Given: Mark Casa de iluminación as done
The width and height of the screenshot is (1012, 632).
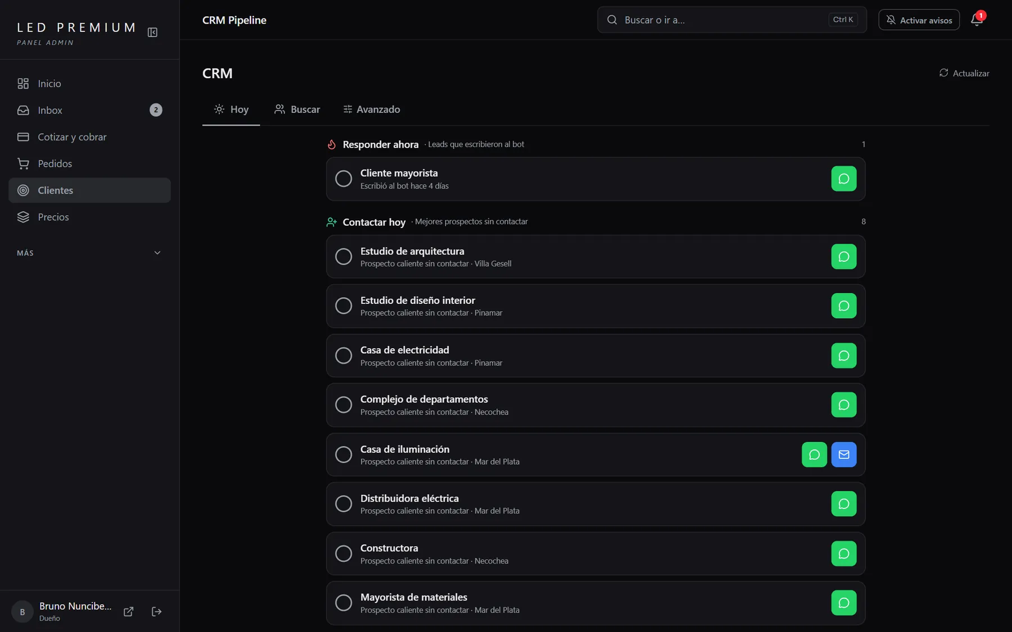Looking at the screenshot, I should [x=344, y=454].
